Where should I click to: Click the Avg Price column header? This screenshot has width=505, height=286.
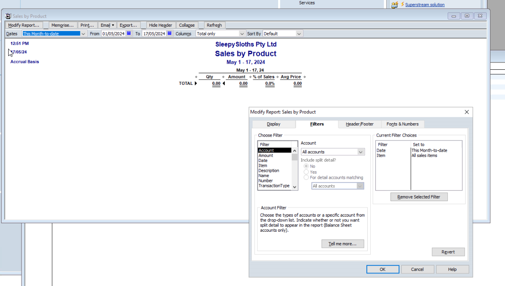pyautogui.click(x=291, y=77)
